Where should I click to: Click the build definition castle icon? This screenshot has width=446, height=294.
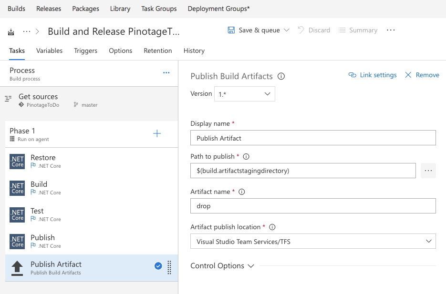11,32
